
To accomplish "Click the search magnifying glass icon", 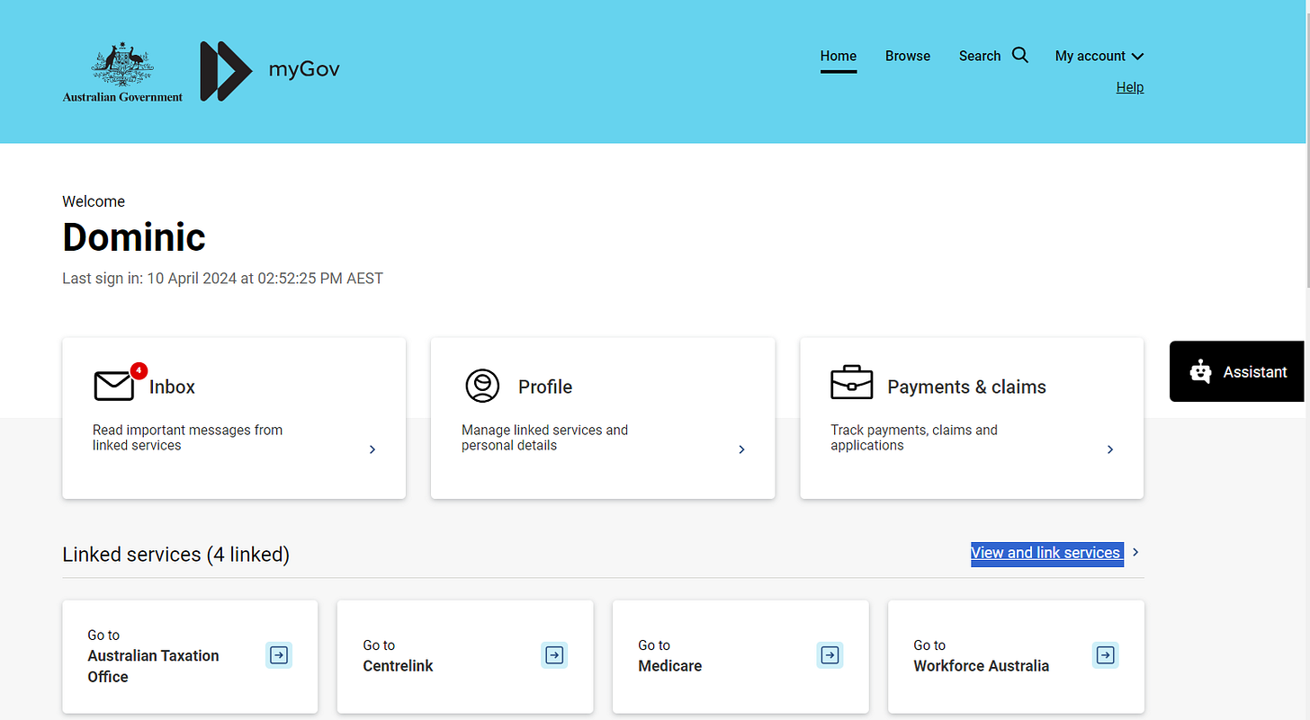I will 1020,55.
